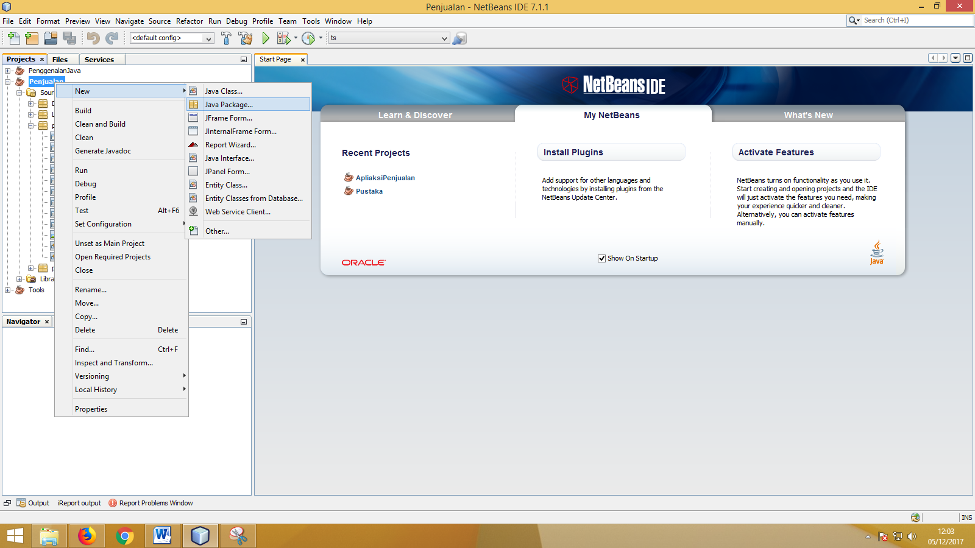This screenshot has height=548, width=975.
Task: Open the Learn & Discover tab
Action: (x=415, y=114)
